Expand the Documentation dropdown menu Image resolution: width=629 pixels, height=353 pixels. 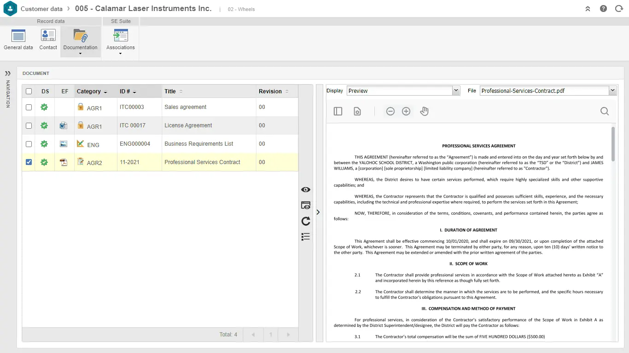81,53
